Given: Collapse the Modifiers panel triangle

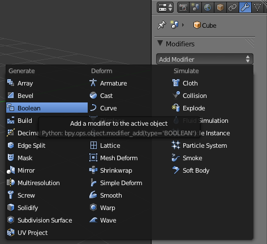Looking at the screenshot, I should pyautogui.click(x=160, y=44).
